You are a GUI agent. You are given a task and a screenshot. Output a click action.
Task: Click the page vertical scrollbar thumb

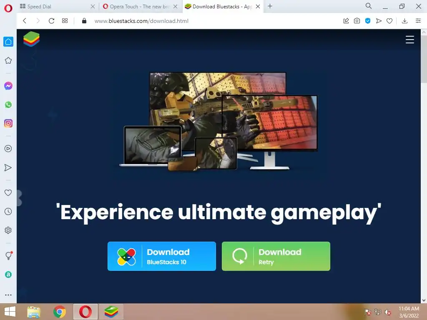424,58
